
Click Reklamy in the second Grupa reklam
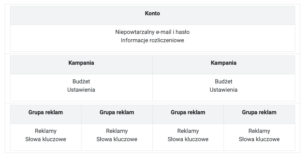click(117, 131)
